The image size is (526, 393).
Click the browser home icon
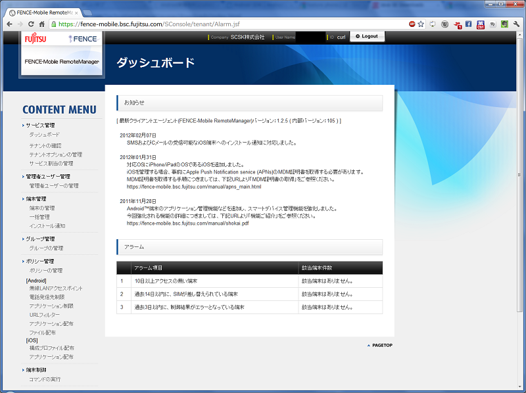[42, 24]
